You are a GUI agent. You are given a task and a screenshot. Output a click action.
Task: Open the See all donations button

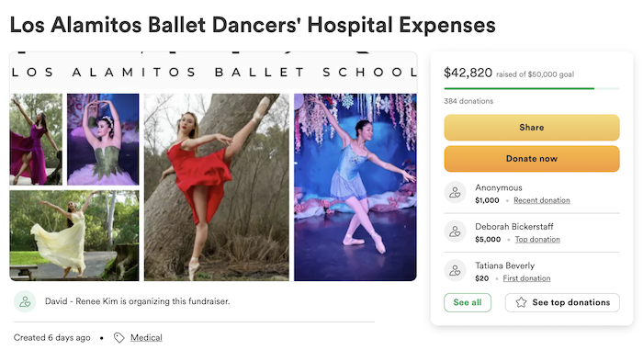tap(468, 302)
